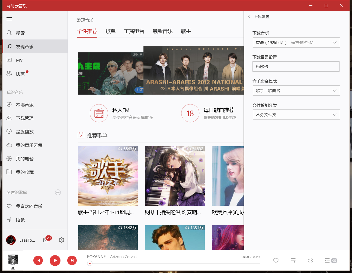
Task: Click the 下载目录 path field E:\欧卡
Action: (x=296, y=66)
